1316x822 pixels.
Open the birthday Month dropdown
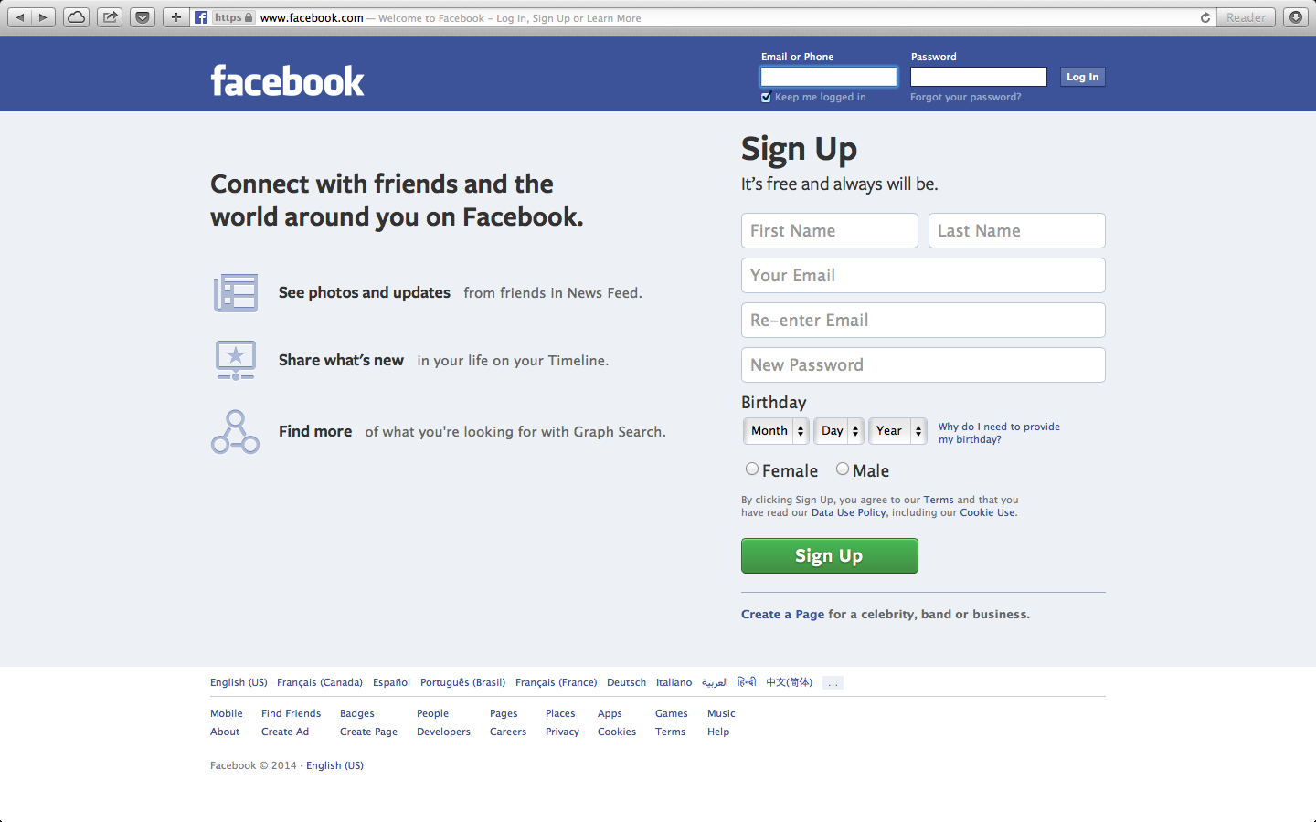point(776,431)
